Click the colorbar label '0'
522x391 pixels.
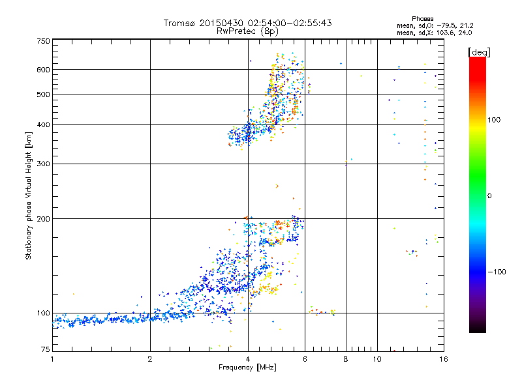point(489,196)
